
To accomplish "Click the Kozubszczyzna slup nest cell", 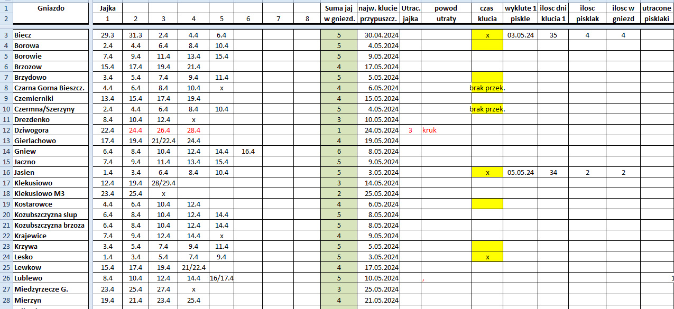I will coord(52,214).
